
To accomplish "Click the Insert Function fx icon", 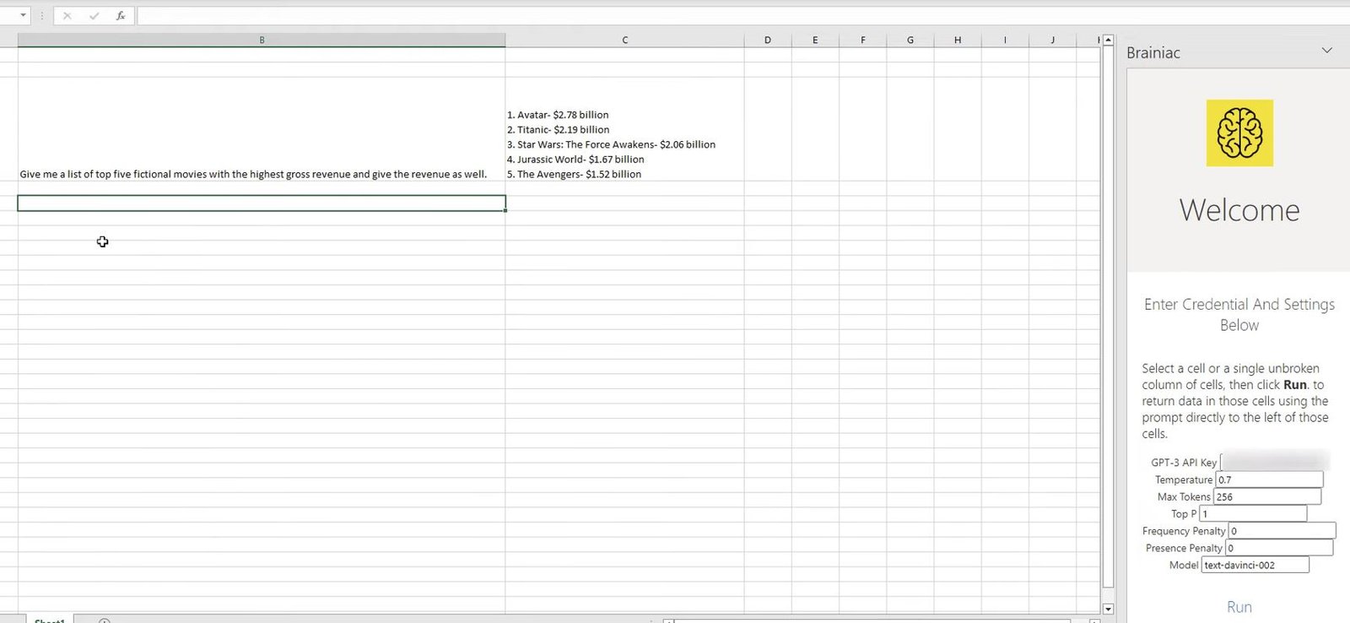I will 121,16.
